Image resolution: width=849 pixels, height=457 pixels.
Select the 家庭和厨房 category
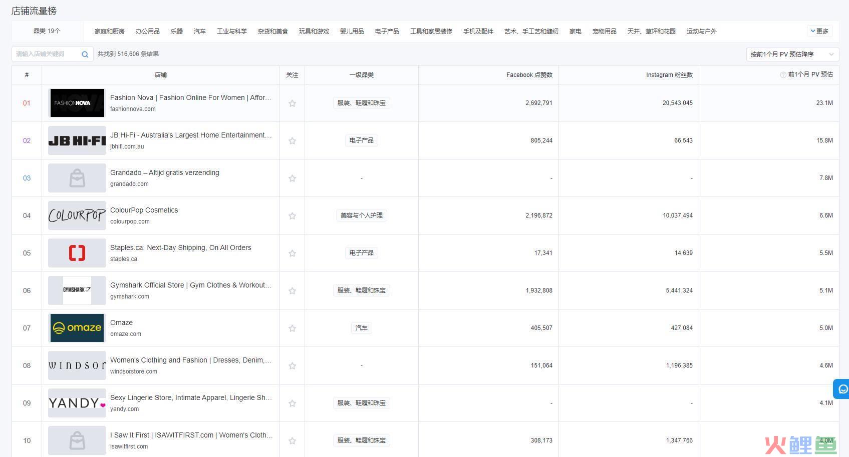pyautogui.click(x=110, y=31)
